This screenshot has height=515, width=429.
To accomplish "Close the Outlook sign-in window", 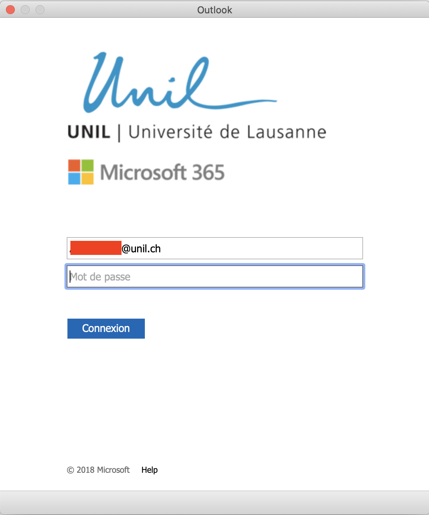I will click(10, 10).
